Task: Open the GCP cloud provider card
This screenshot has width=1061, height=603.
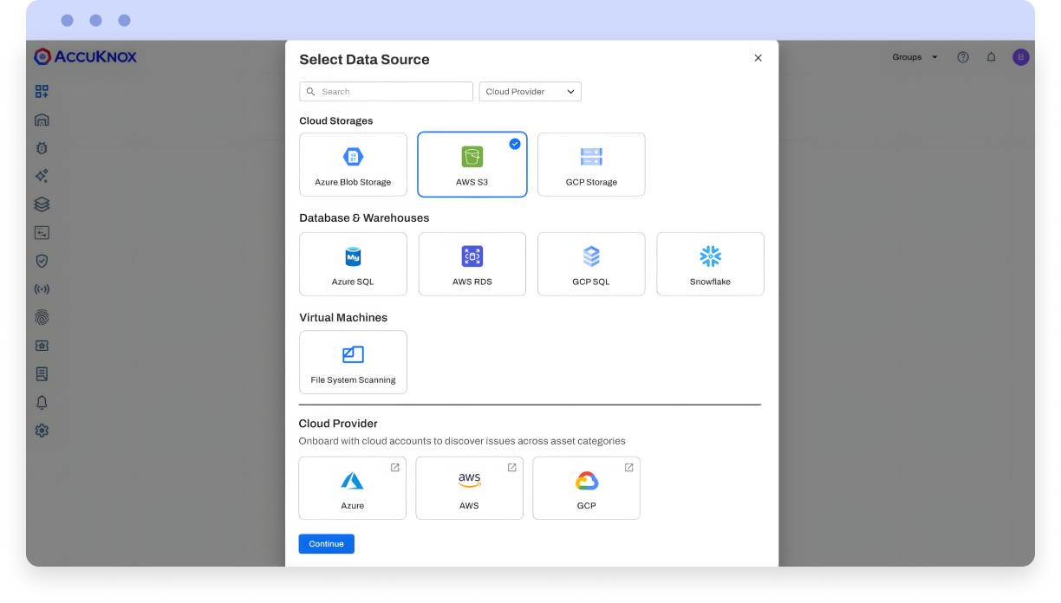Action: 586,489
